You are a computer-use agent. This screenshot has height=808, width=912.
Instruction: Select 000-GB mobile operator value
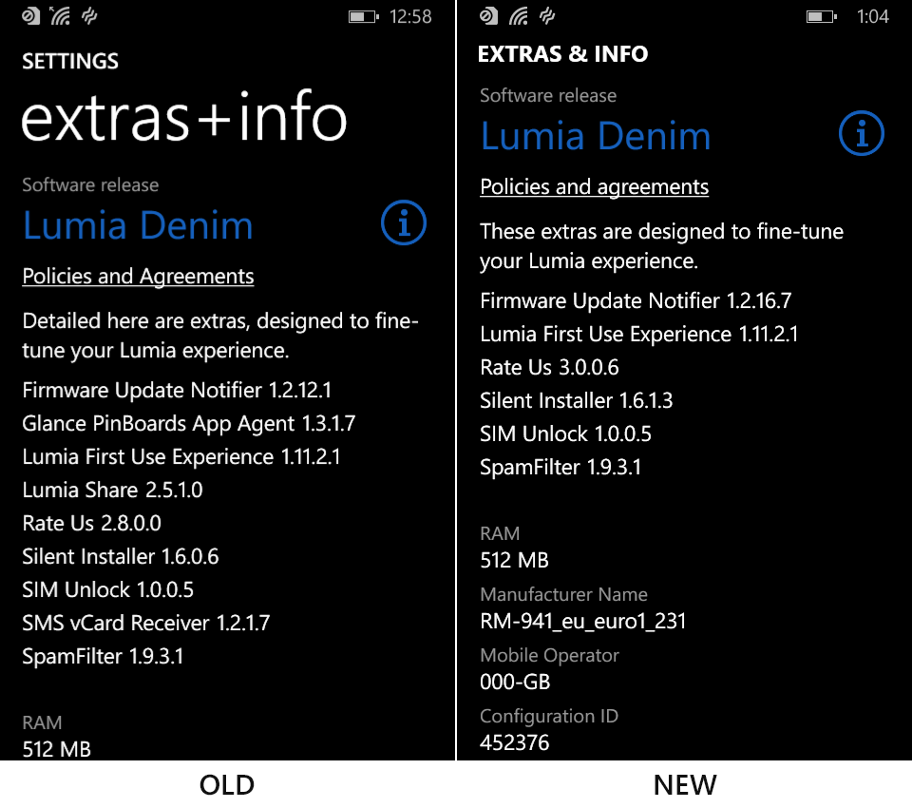515,682
